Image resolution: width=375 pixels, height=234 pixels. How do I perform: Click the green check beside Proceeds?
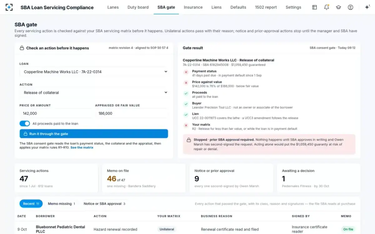(186, 93)
